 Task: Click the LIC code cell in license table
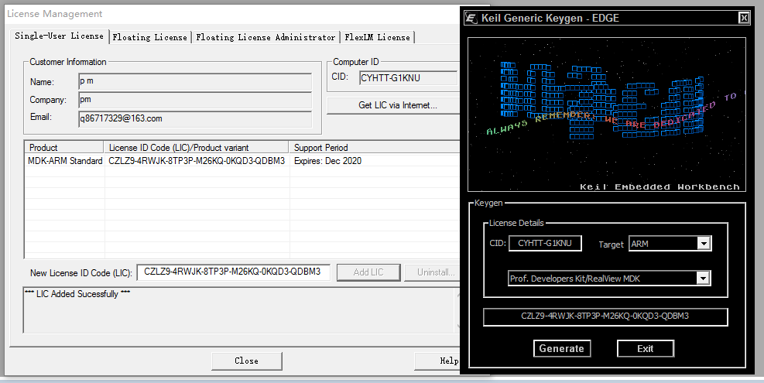[x=197, y=161]
